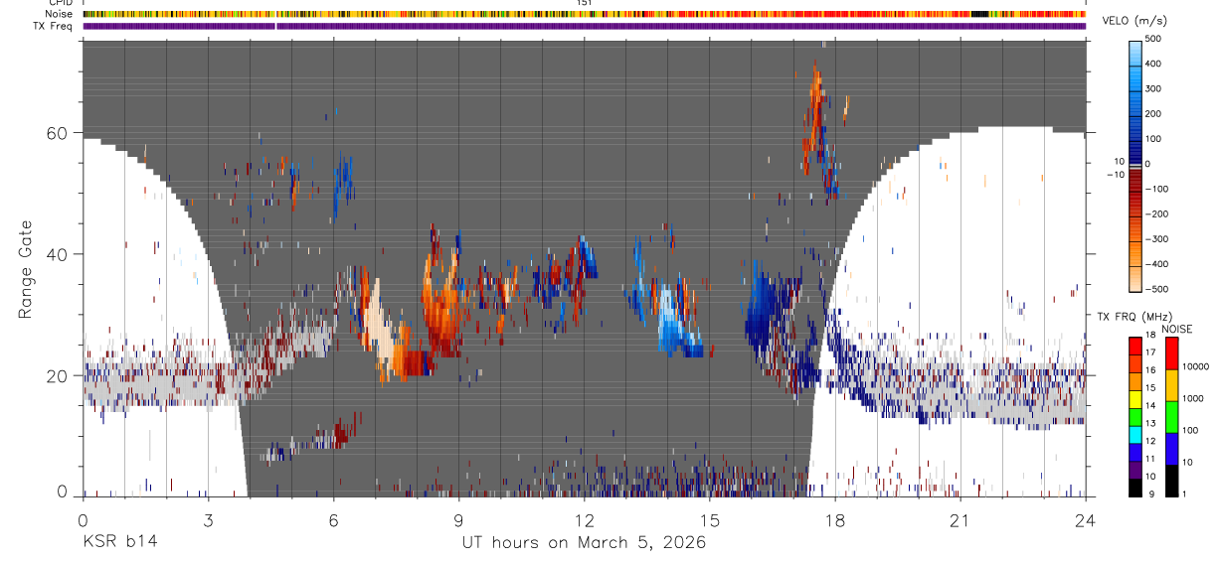Click the 9 tick on UT hours axis
Image resolution: width=1221 pixels, height=563 pixels.
pos(458,519)
